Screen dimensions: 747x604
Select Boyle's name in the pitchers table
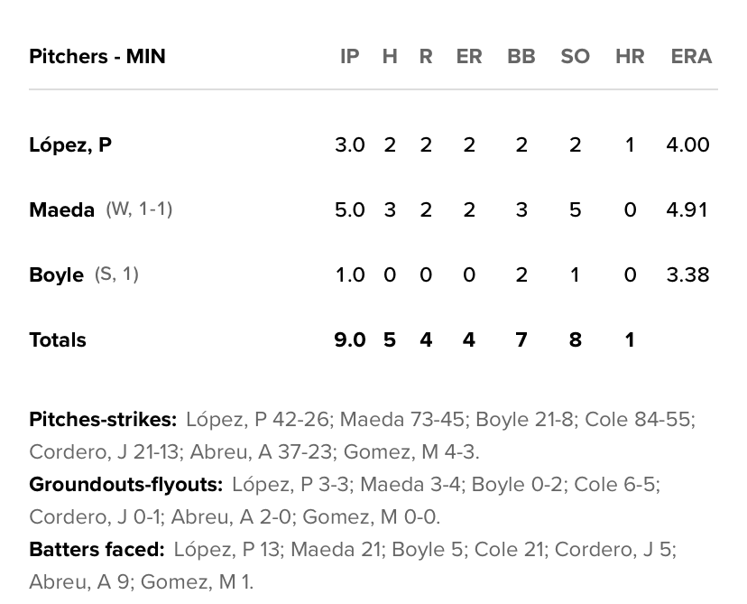[x=56, y=275]
